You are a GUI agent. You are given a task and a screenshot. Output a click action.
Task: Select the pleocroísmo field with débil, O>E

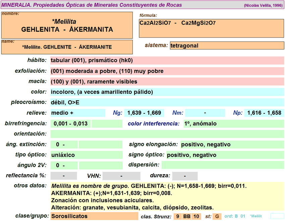click(x=167, y=103)
